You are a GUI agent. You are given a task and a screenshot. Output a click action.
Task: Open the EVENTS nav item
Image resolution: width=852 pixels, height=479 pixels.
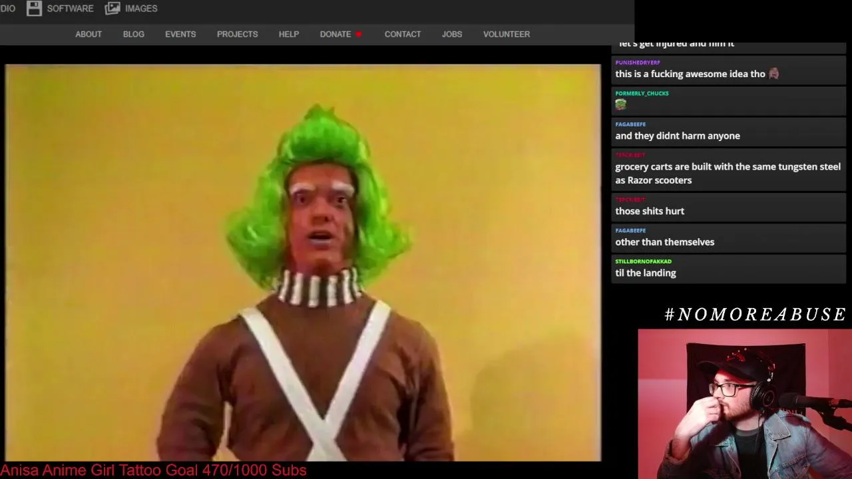[180, 34]
